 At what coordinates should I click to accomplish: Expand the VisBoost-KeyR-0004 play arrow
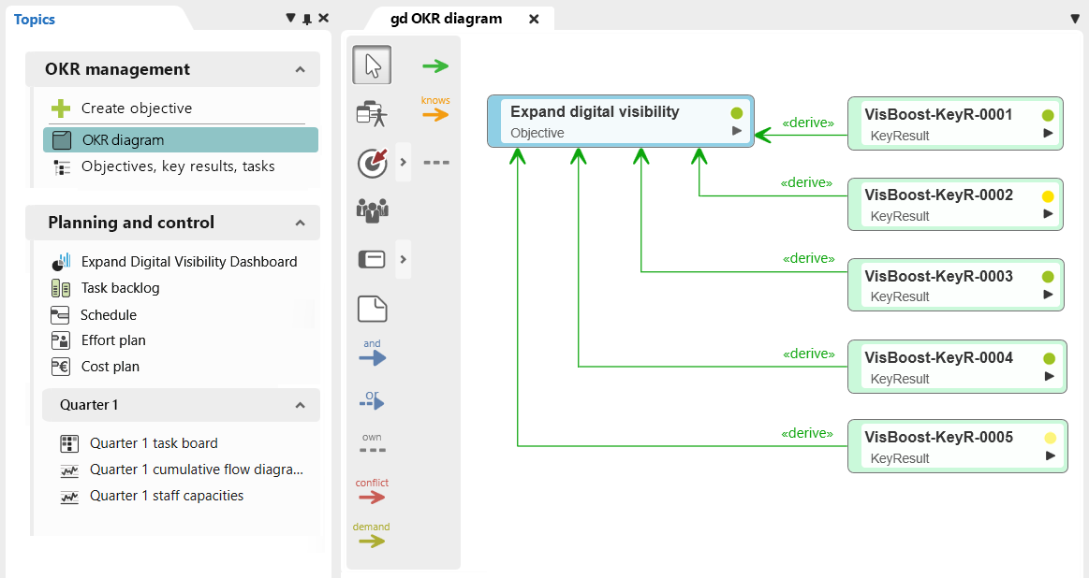1050,376
